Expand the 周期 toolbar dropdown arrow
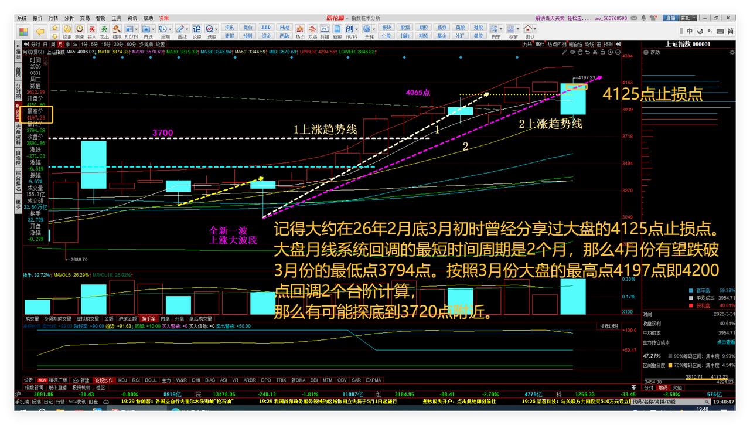This screenshot has height=425, width=750. click(x=171, y=29)
